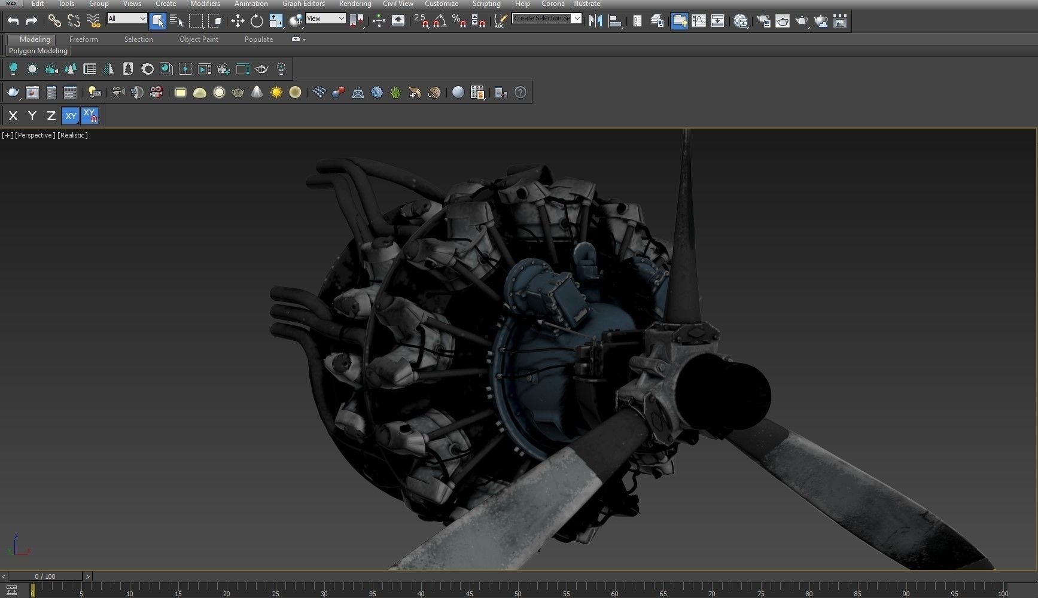Click the Mirror tool icon

[x=595, y=21]
